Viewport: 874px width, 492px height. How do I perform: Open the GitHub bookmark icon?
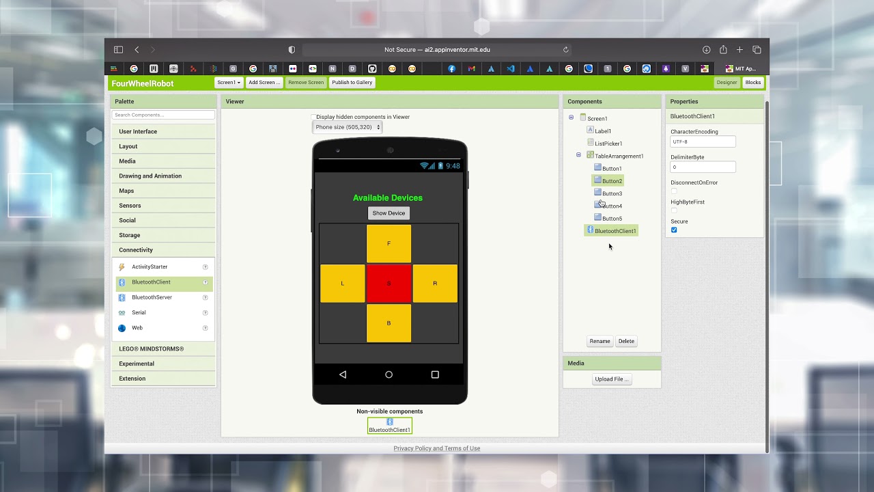(x=372, y=68)
